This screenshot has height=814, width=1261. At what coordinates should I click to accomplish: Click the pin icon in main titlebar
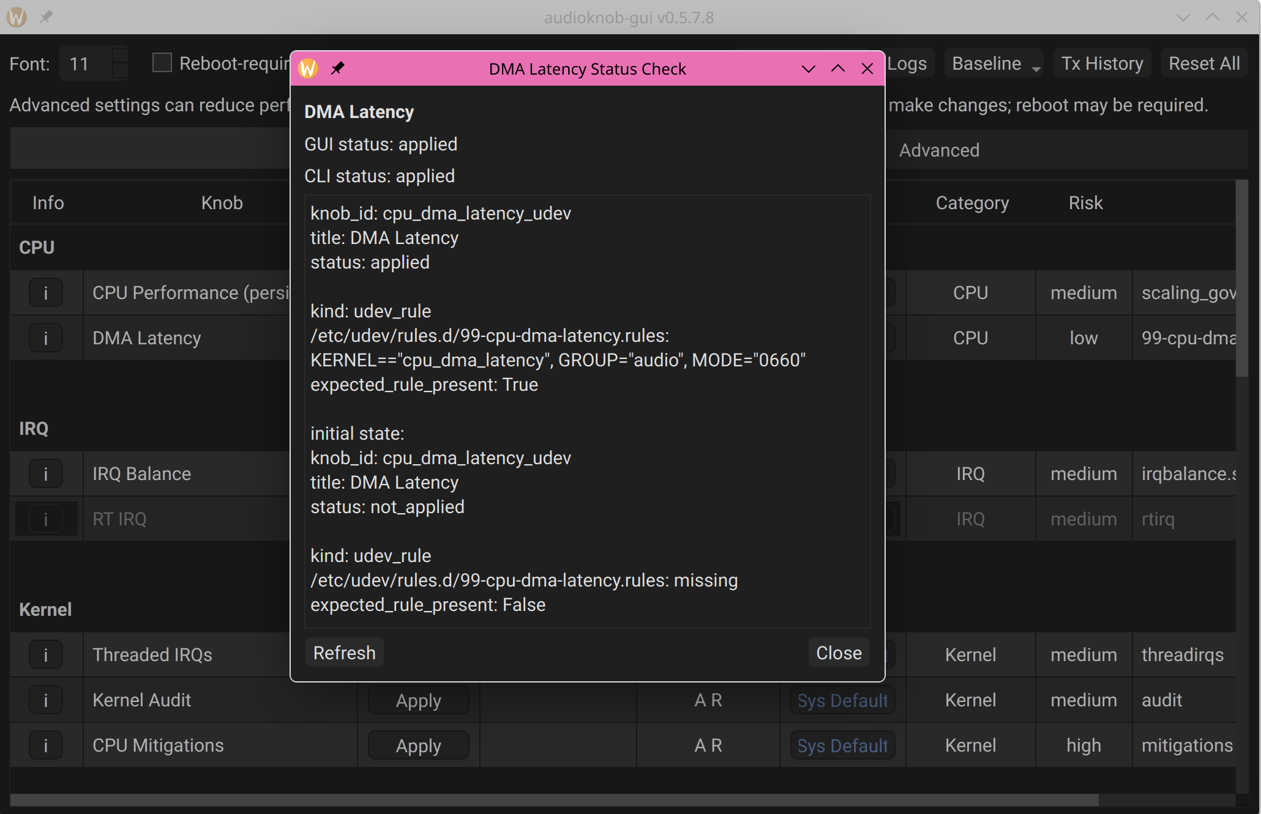tap(46, 17)
